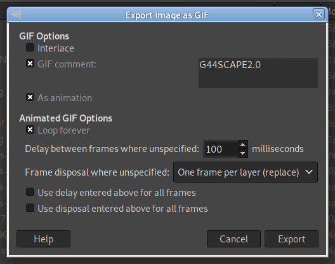Check Use delay entered above for all frames
The height and width of the screenshot is (264, 335).
[30, 192]
